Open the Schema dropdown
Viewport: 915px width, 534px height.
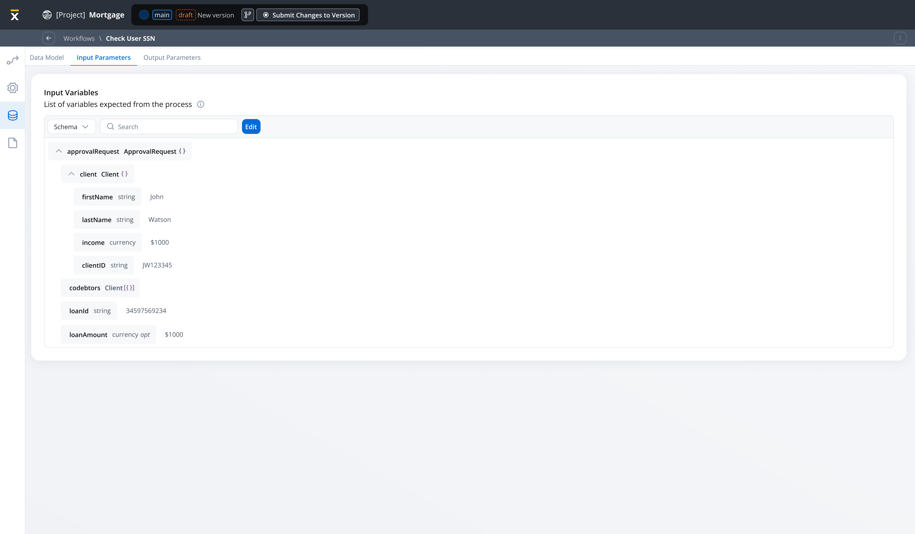pos(71,127)
